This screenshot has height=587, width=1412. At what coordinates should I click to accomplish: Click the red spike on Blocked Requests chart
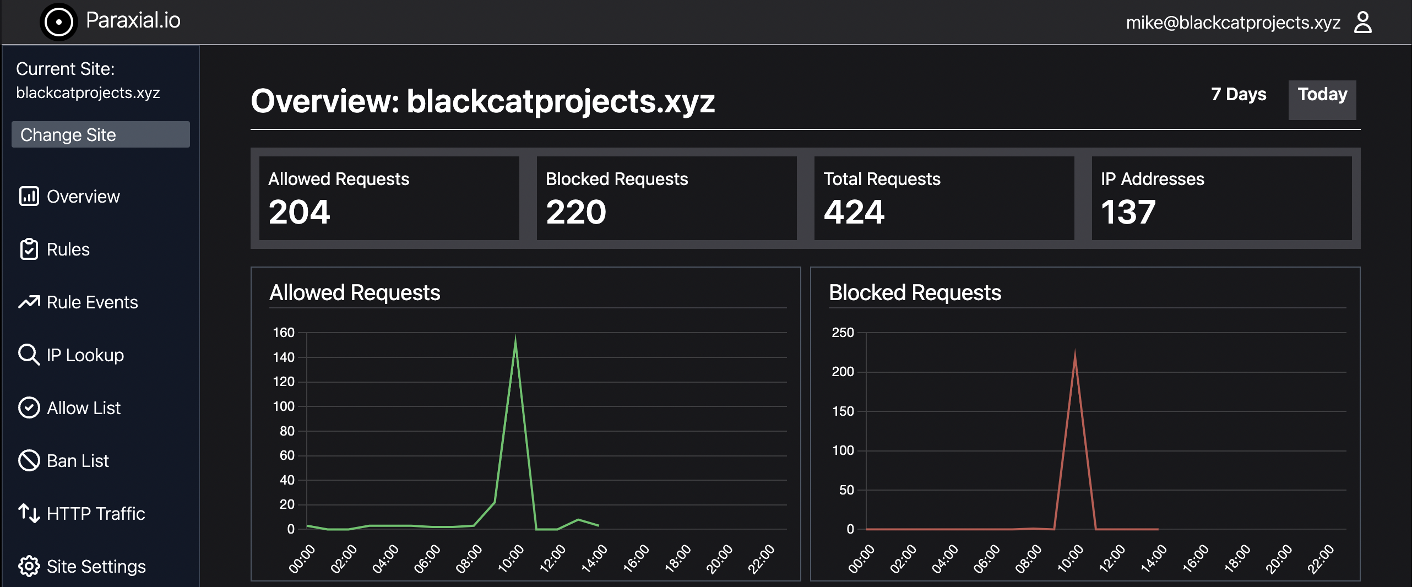(1075, 352)
